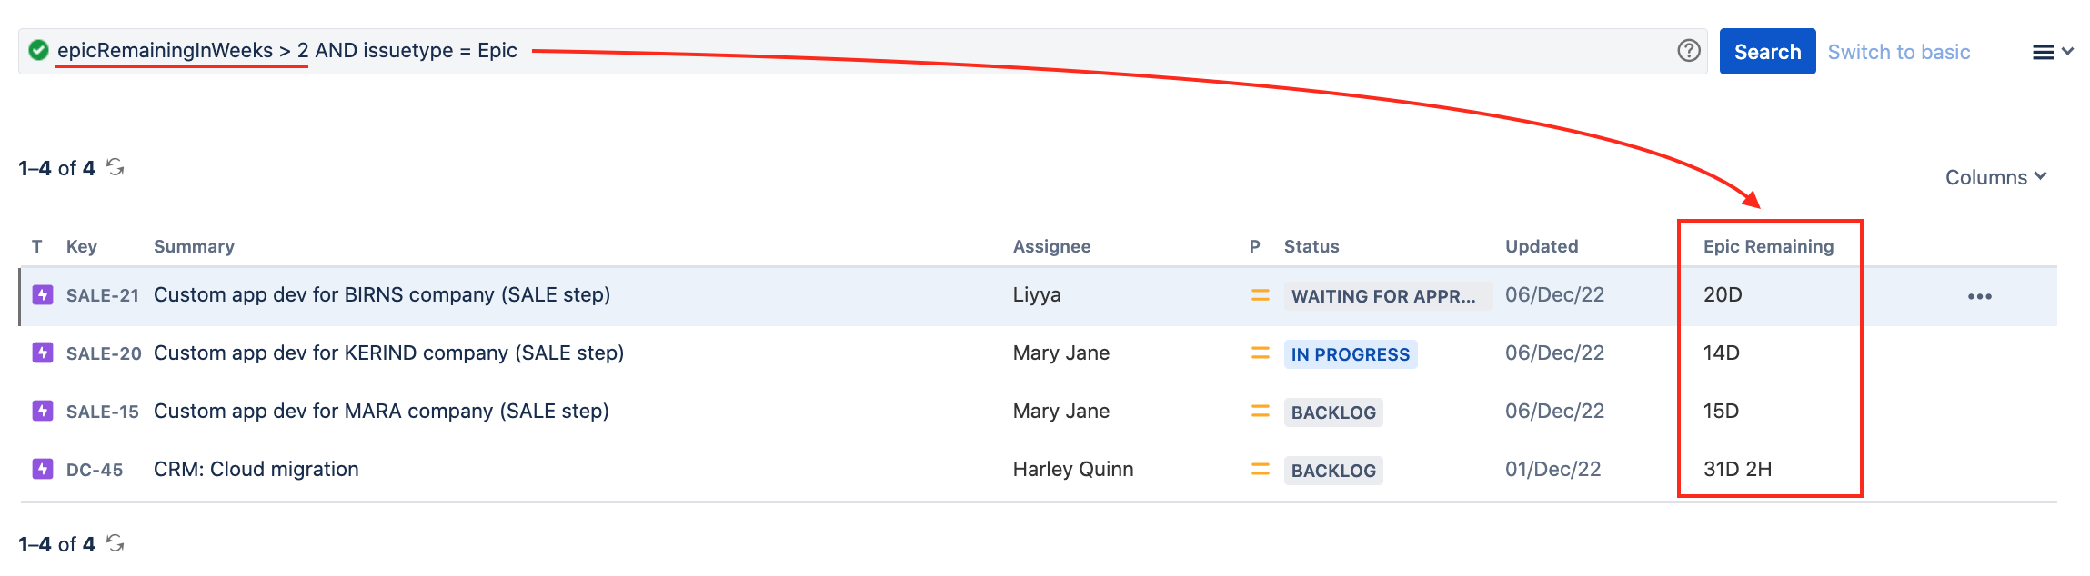
Task: Open issue key SALE-15
Action: (103, 412)
